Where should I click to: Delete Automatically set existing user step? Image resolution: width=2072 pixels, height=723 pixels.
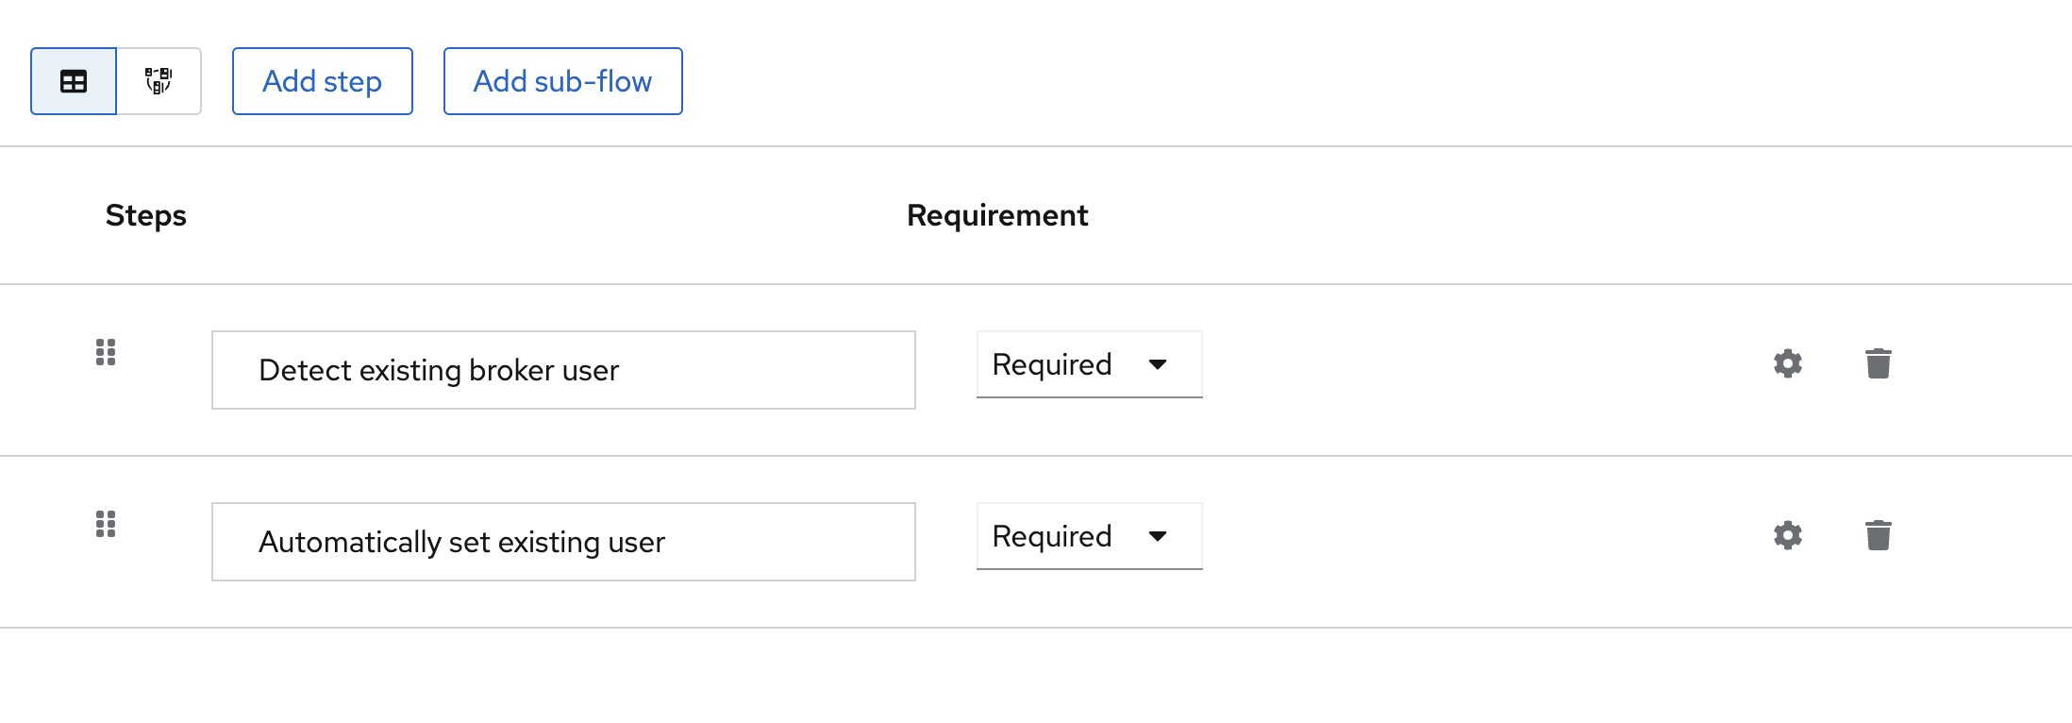(1879, 535)
